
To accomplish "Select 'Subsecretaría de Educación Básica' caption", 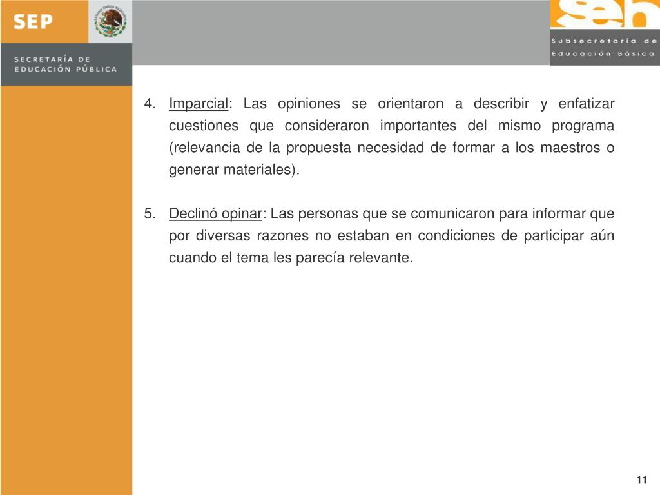I will [x=605, y=47].
